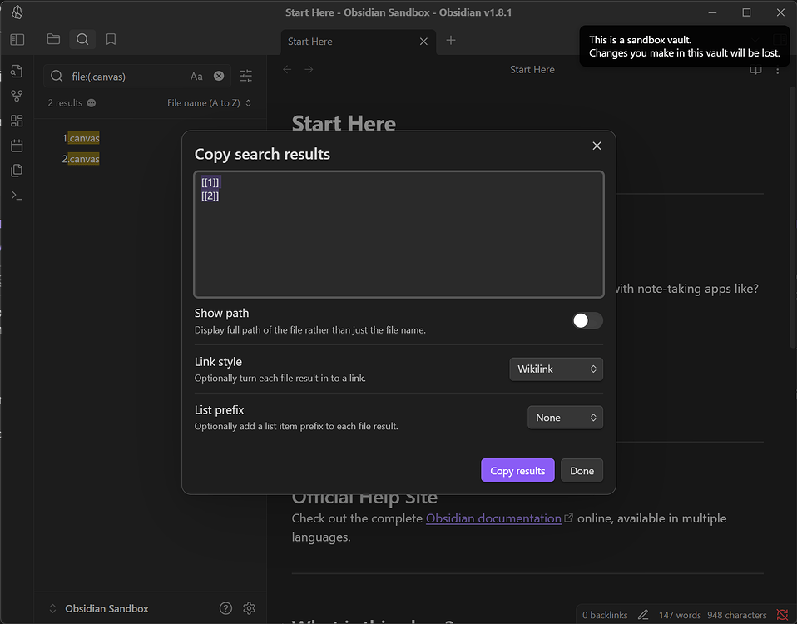The image size is (797, 624).
Task: Open the settings gear icon
Action: pos(249,608)
